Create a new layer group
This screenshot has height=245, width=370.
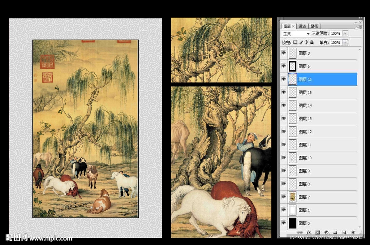click(335, 232)
